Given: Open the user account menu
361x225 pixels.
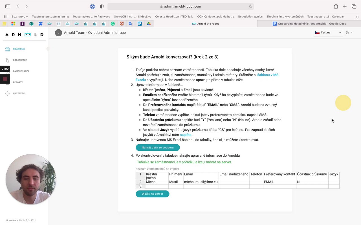Looking at the screenshot, I should pos(349,33).
